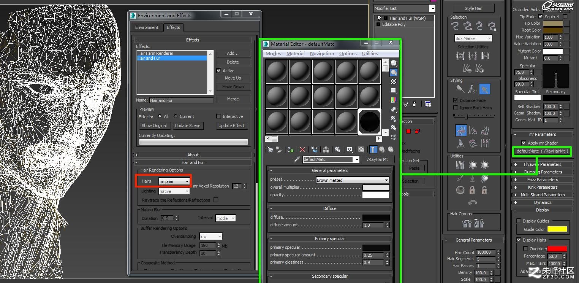Select the All radio button in Preview

[160, 116]
